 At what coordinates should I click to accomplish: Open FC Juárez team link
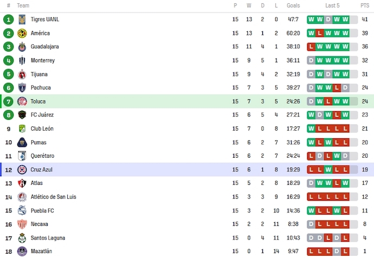42,115
